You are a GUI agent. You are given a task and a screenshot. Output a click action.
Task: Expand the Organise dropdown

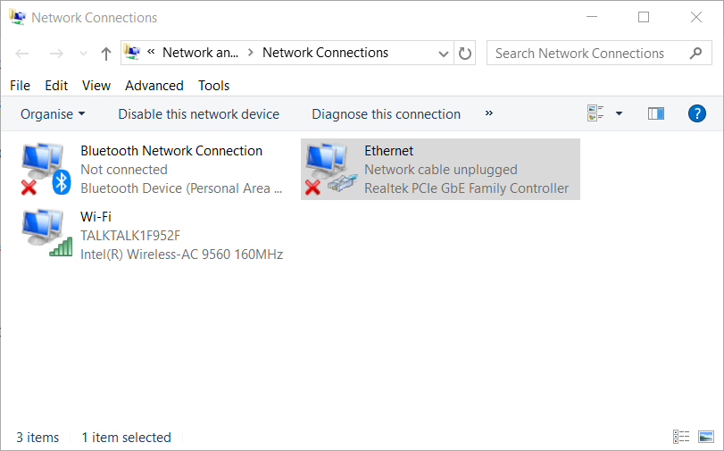tap(53, 114)
